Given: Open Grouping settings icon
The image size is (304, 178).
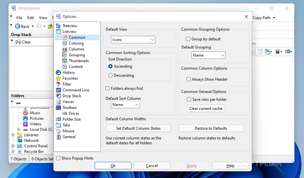Looking at the screenshot, I should 65,55.
